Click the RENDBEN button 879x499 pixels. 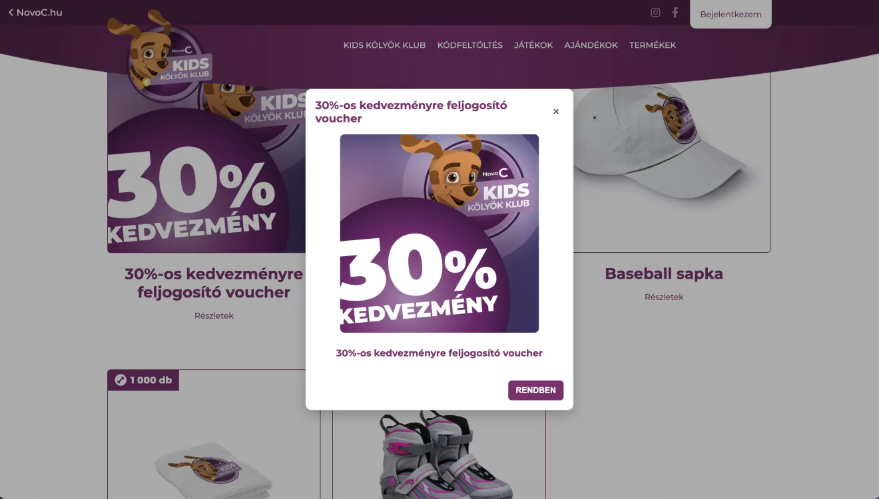pos(535,391)
